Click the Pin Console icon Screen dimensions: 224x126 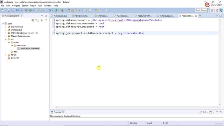coord(201,112)
